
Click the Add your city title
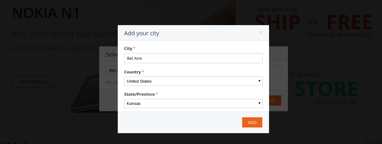click(x=141, y=33)
